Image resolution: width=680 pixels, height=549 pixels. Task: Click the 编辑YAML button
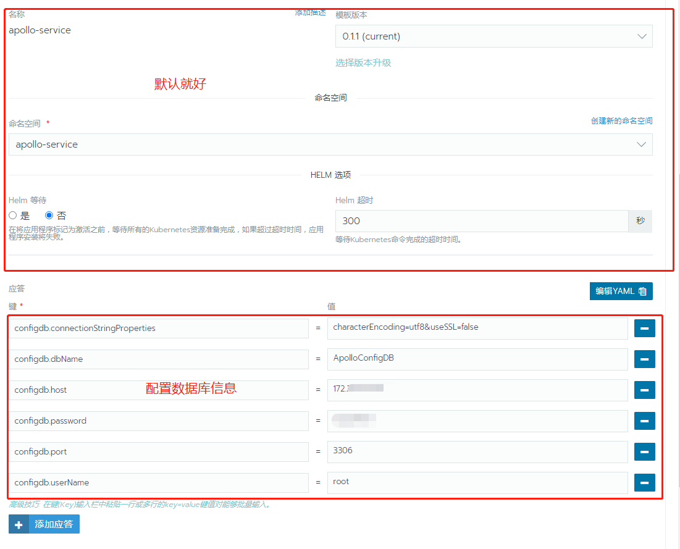(621, 291)
